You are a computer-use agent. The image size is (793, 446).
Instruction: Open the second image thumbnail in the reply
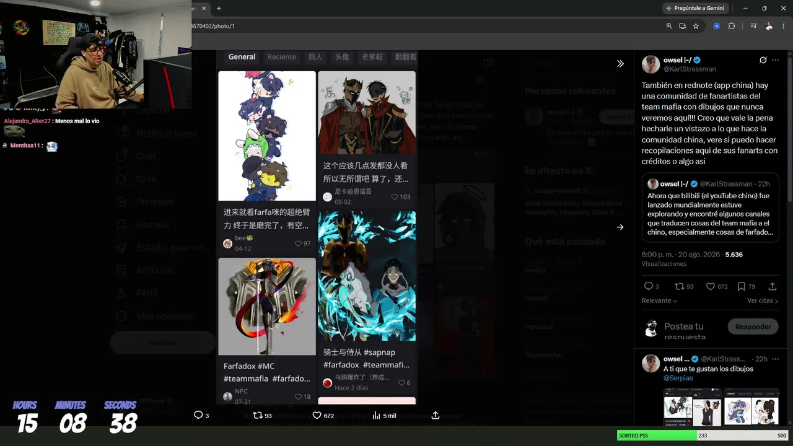click(x=751, y=407)
